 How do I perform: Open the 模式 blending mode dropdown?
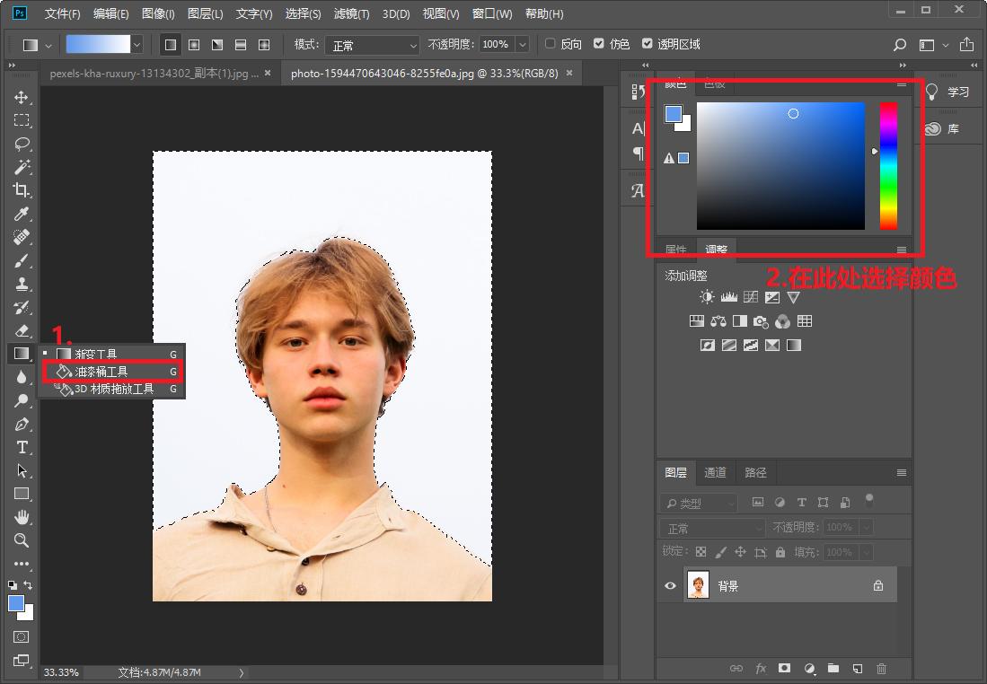point(371,45)
